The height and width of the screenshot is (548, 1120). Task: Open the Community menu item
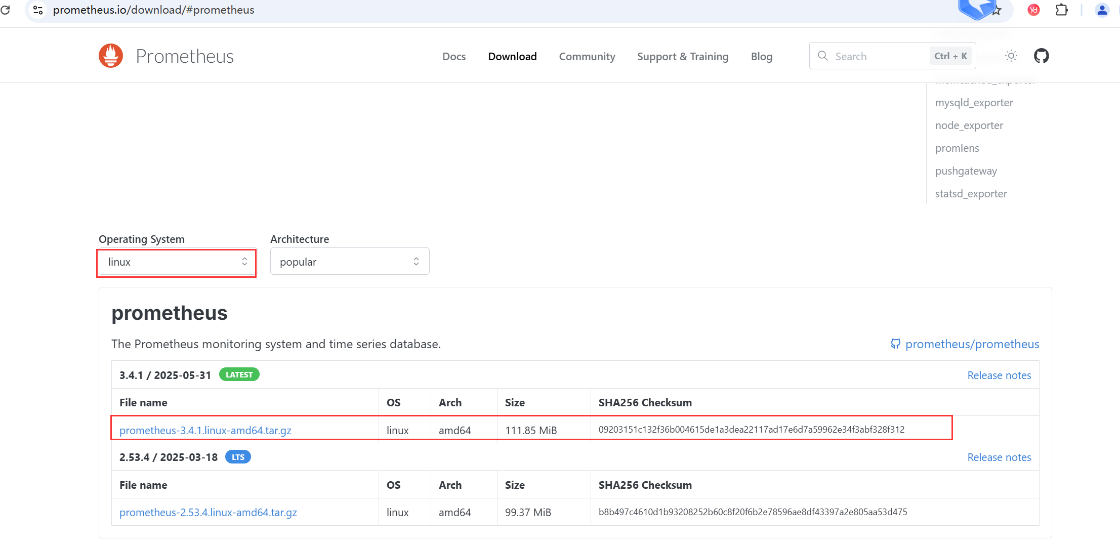pyautogui.click(x=587, y=56)
